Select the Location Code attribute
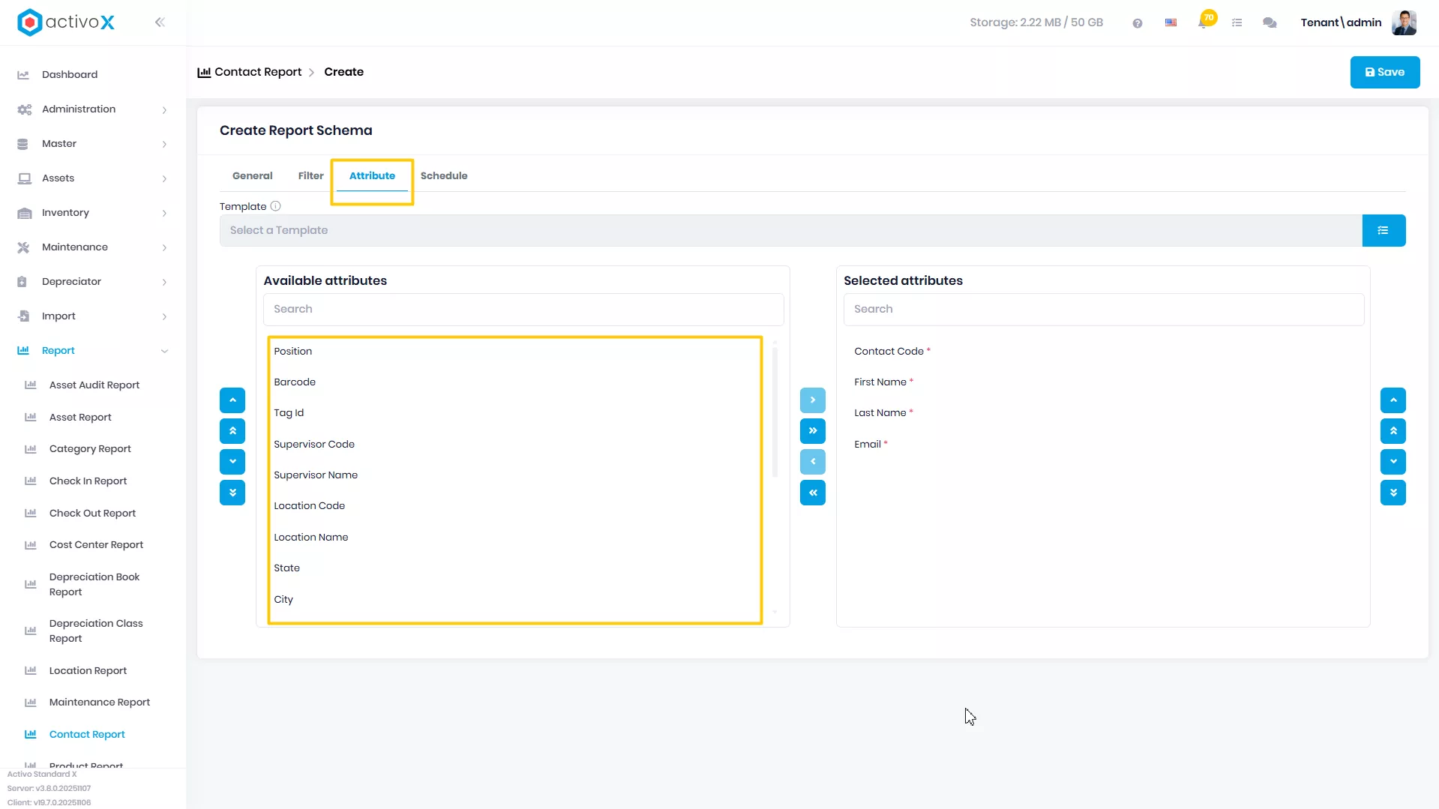This screenshot has height=809, width=1439. (x=309, y=506)
